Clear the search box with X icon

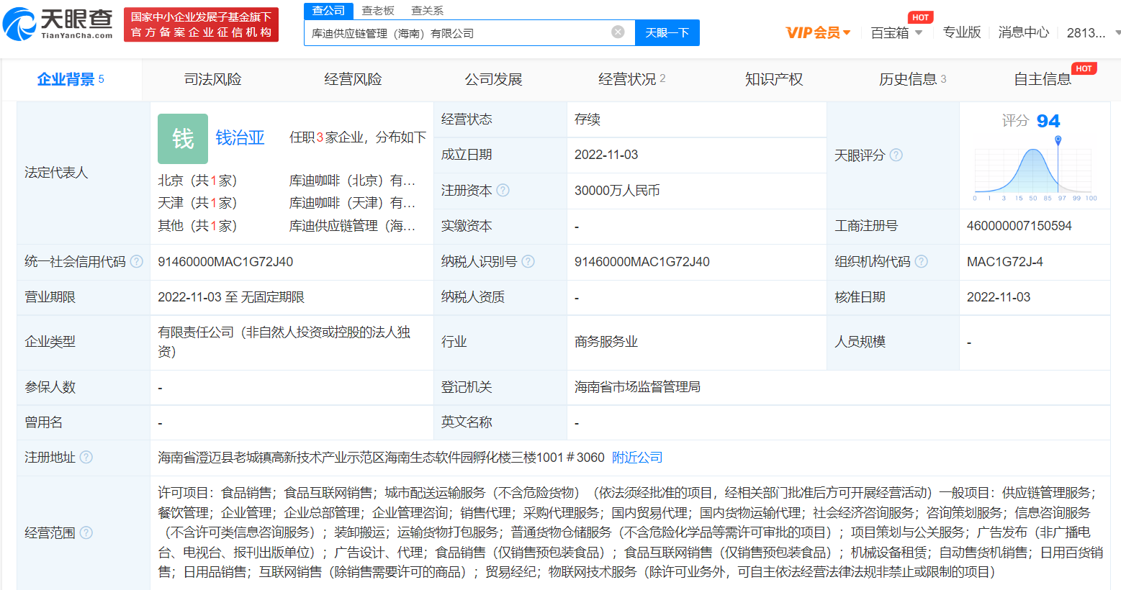click(618, 32)
